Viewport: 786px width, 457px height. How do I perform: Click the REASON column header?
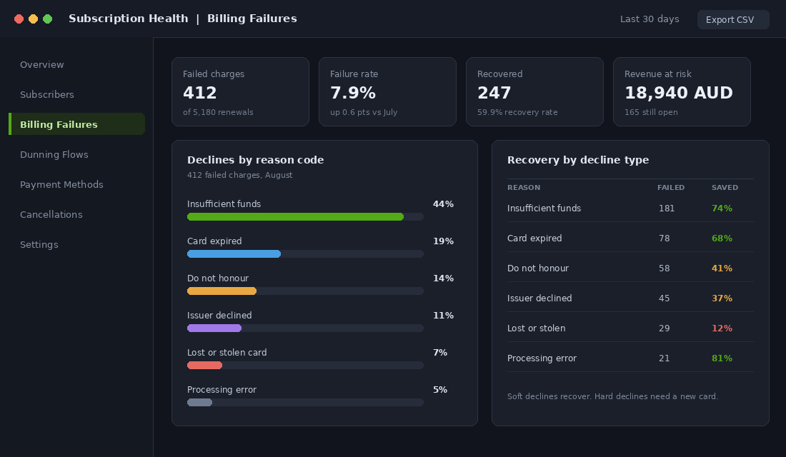[523, 187]
